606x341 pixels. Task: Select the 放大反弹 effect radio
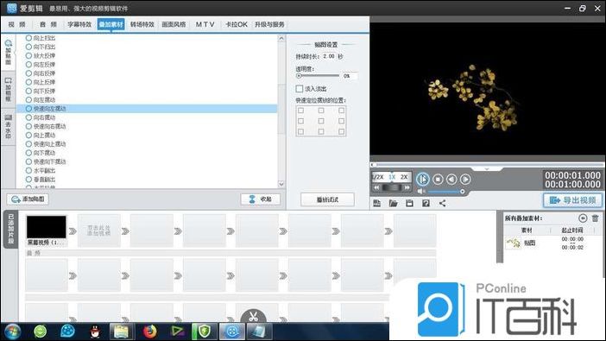28,55
